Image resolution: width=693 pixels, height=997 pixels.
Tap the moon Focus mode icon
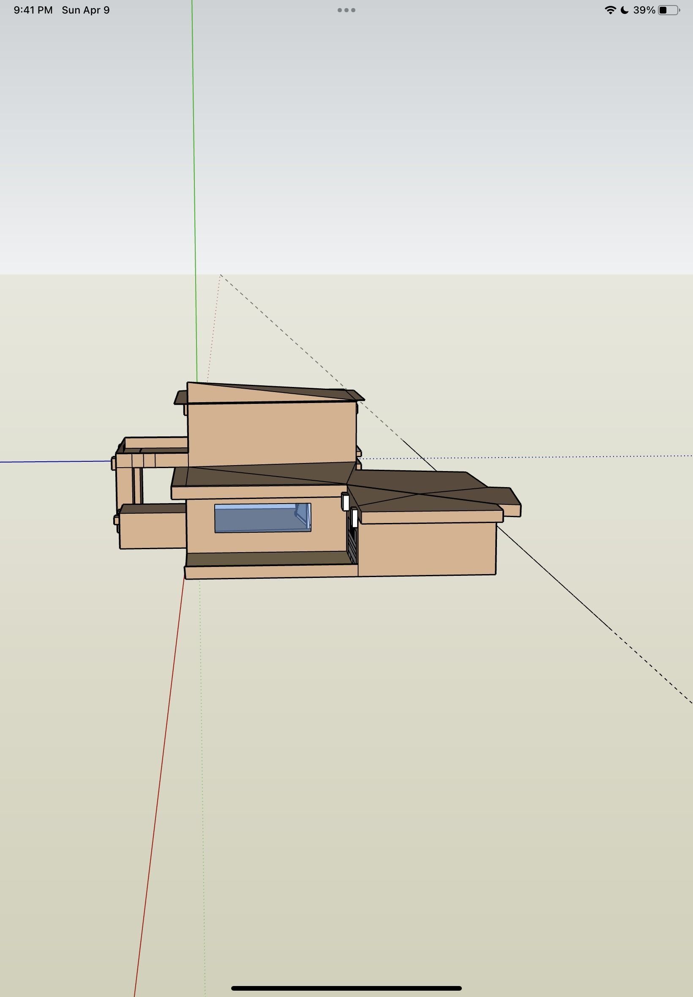625,10
